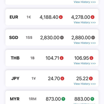This screenshot has height=104, width=104.
Task: Select the EUR currency label
Action: [x=14, y=17]
